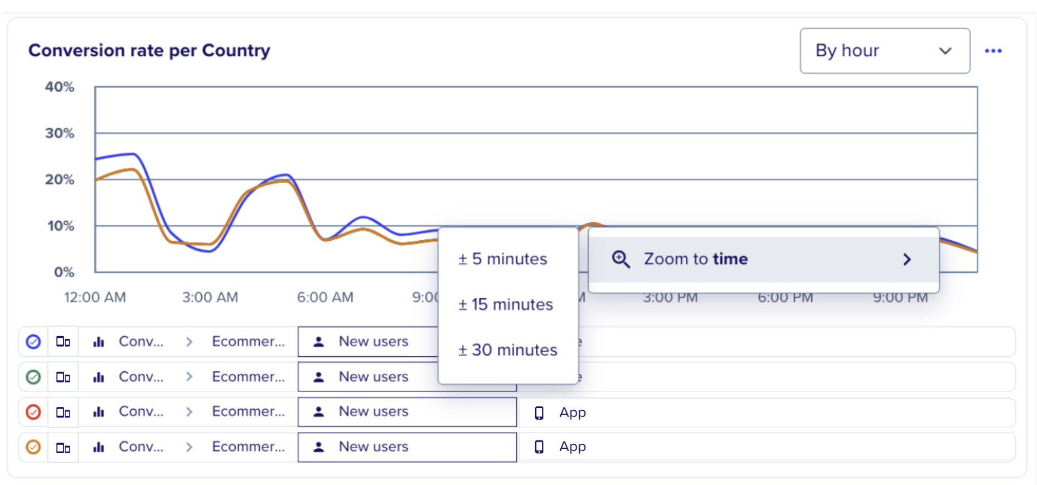Expand breadcrumb chevron in green series row
The image size is (1037, 485).
(189, 377)
